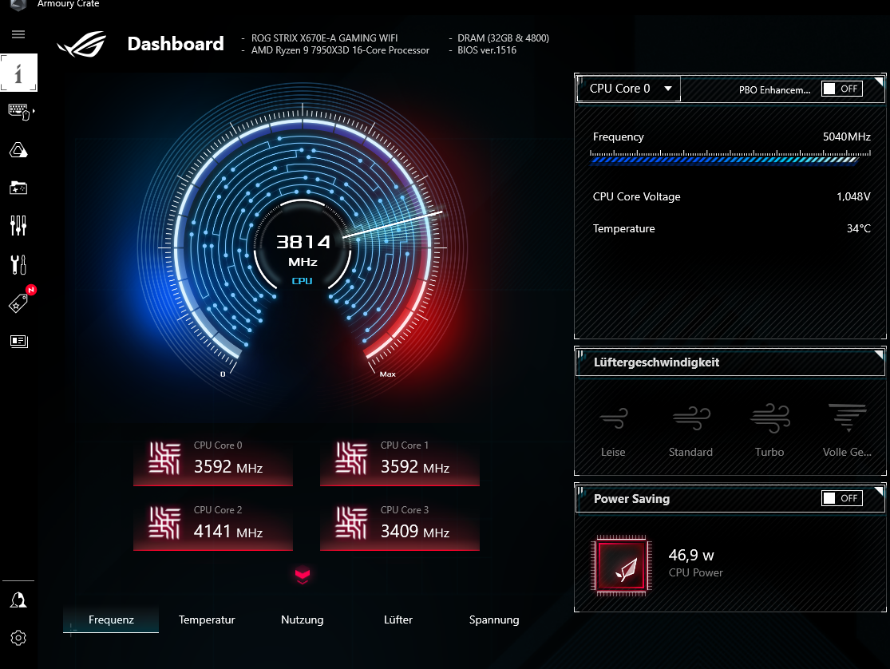Switch to the Temperatur tab
This screenshot has height=669, width=890.
[x=207, y=620]
